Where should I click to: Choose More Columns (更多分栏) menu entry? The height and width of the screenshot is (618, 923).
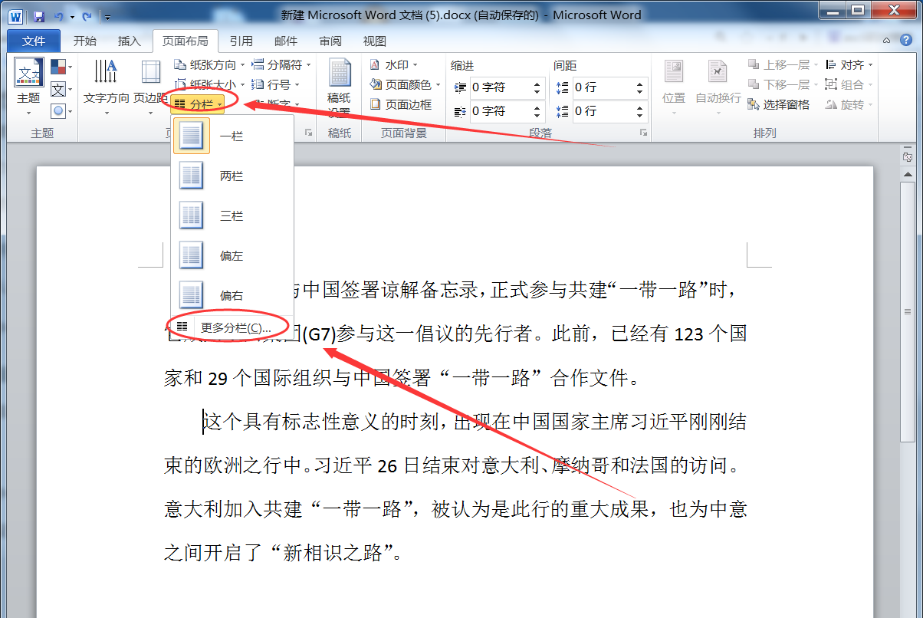coord(232,327)
